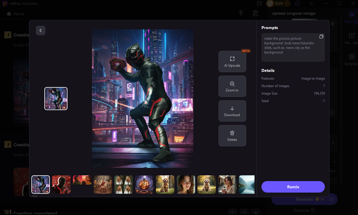Open the second golden puppy on grass thumbnail
The height and width of the screenshot is (215, 358).
pos(207,184)
